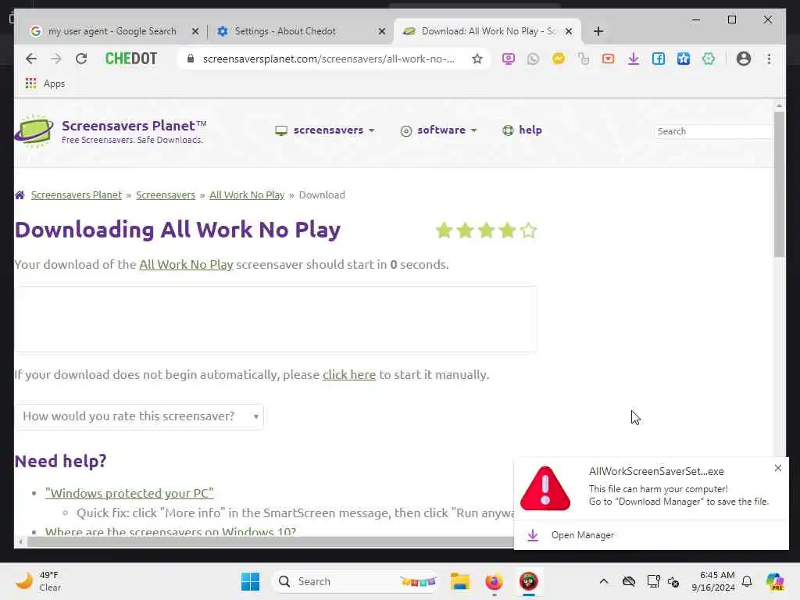
Task: Click the first rating star
Action: tap(444, 230)
